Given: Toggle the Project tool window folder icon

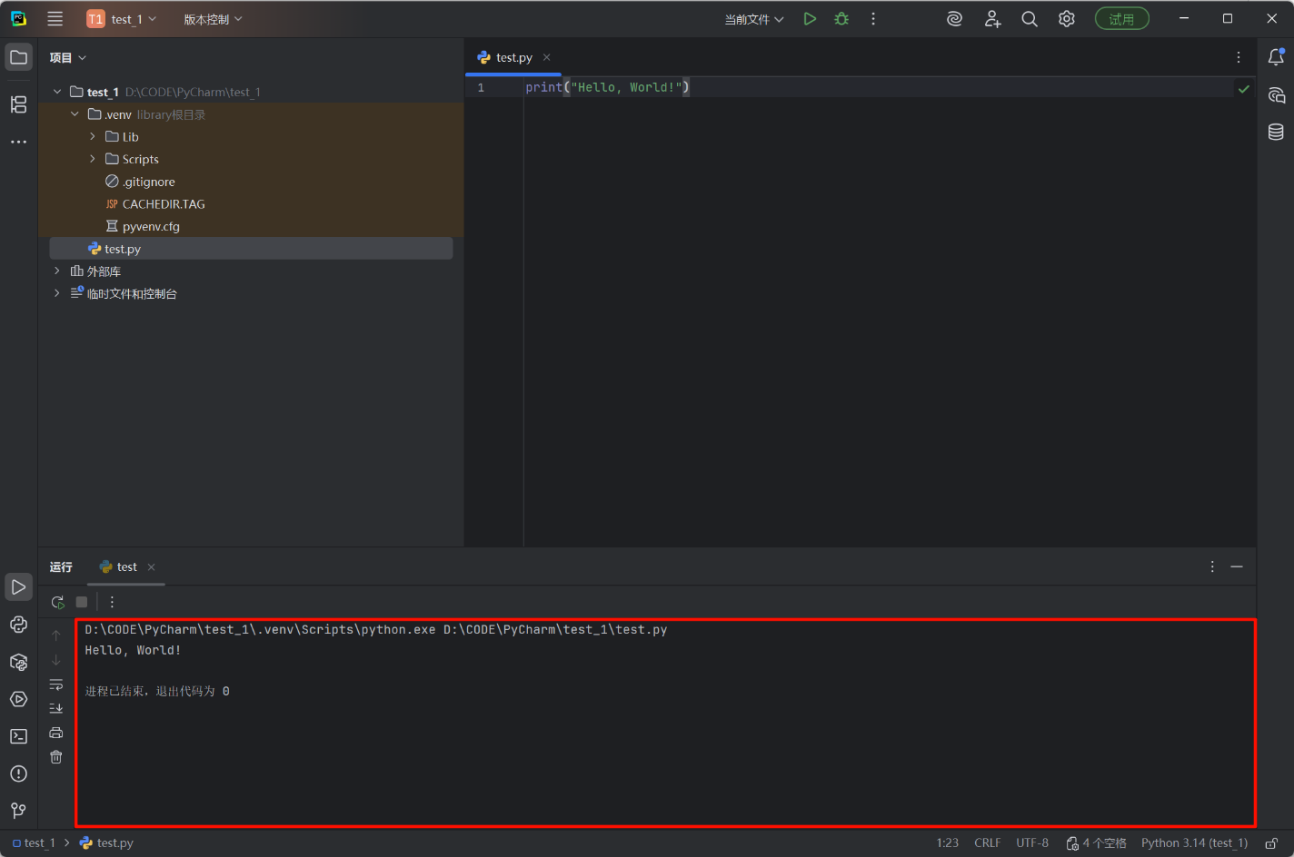Looking at the screenshot, I should tap(18, 57).
